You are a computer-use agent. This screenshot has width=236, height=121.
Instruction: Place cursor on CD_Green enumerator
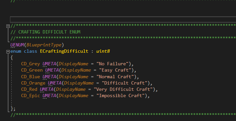coord(32,70)
